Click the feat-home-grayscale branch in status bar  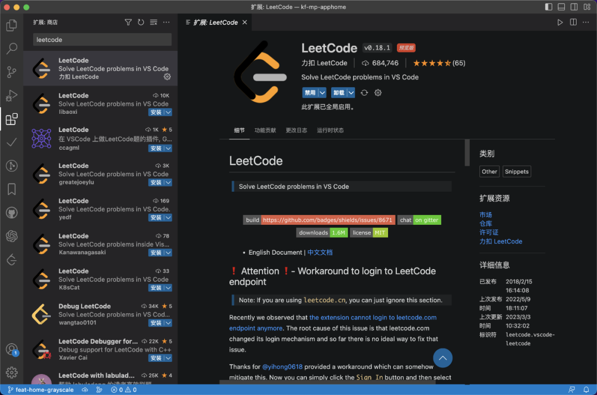41,389
